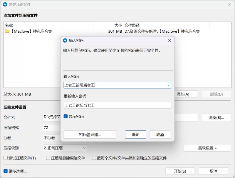Image resolution: width=235 pixels, height=178 pixels.
Task: Uncheck the more options checkbox
Action: click(6, 171)
